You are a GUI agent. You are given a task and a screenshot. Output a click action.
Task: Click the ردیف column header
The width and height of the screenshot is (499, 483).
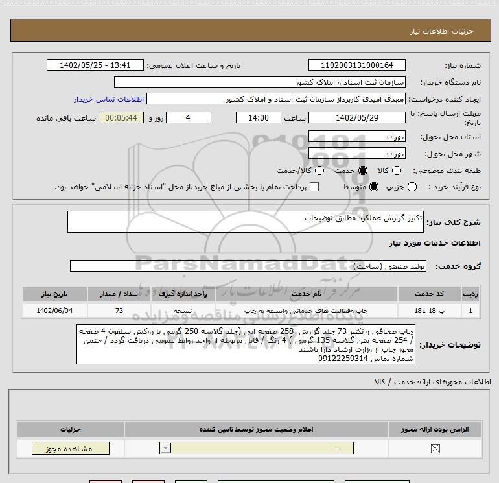470,294
